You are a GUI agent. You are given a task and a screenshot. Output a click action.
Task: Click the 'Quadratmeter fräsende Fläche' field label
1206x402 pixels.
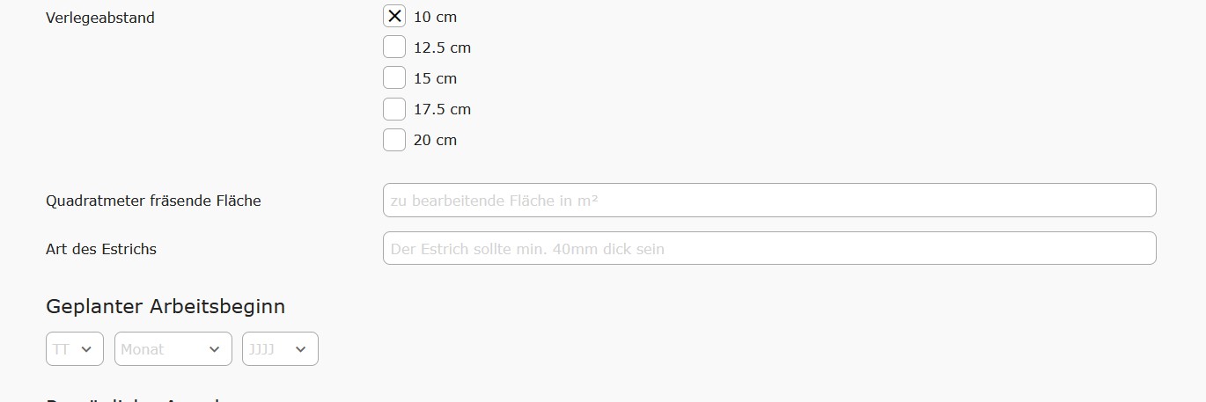[153, 201]
